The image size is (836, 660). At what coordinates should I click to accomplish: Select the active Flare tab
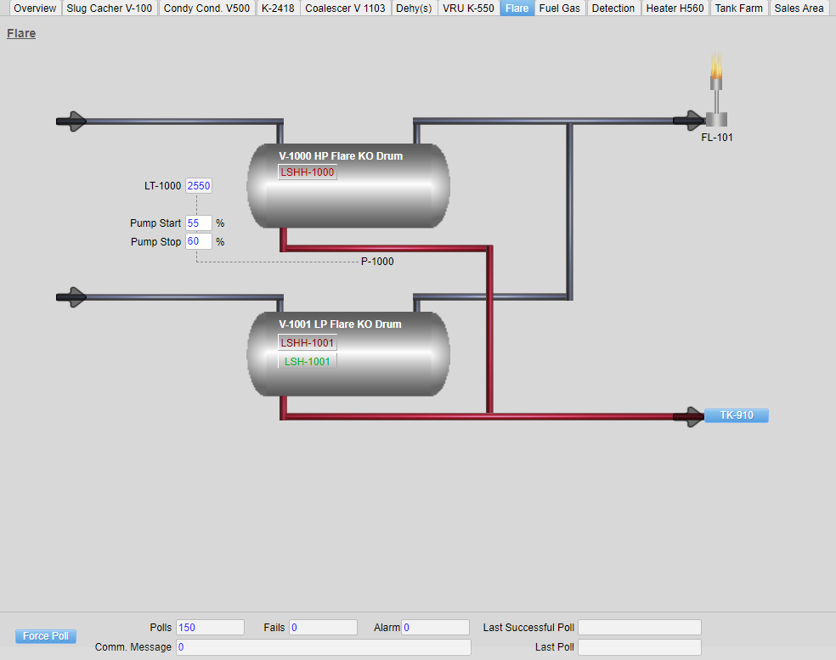pos(517,8)
